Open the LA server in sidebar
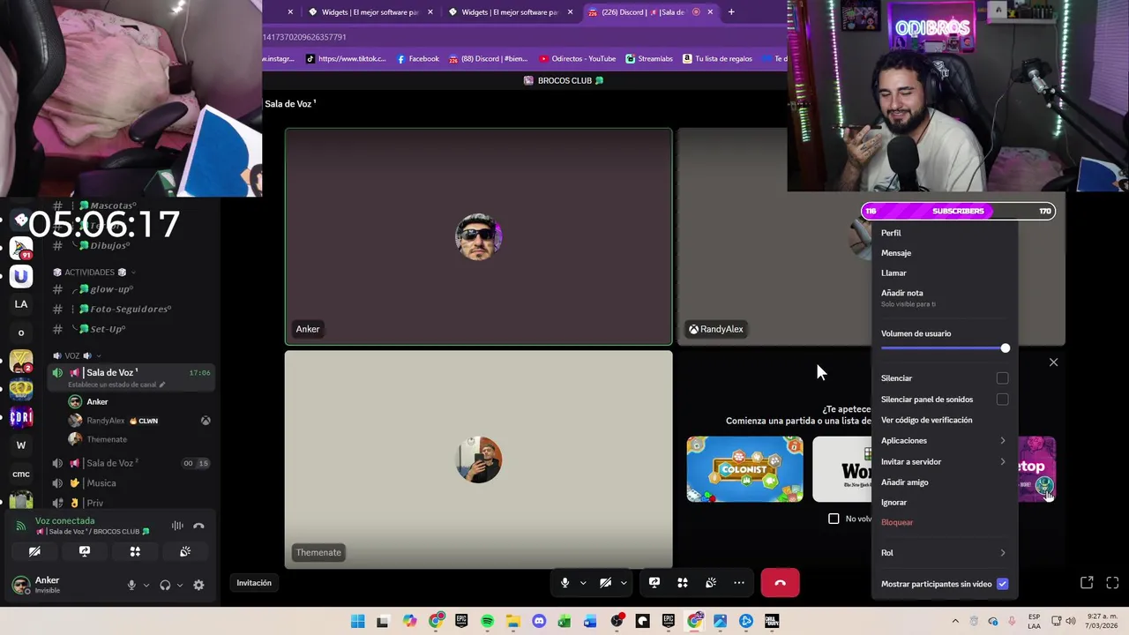Screen dimensions: 1129x635 pos(21,304)
